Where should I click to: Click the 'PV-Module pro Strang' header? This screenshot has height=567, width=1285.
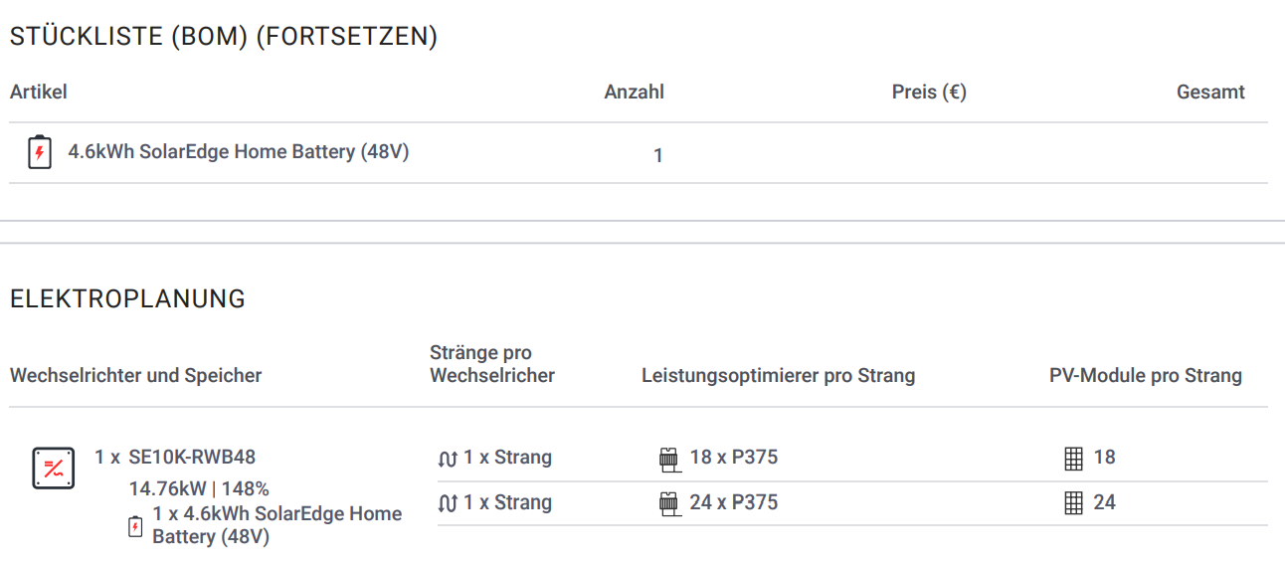tap(1146, 376)
